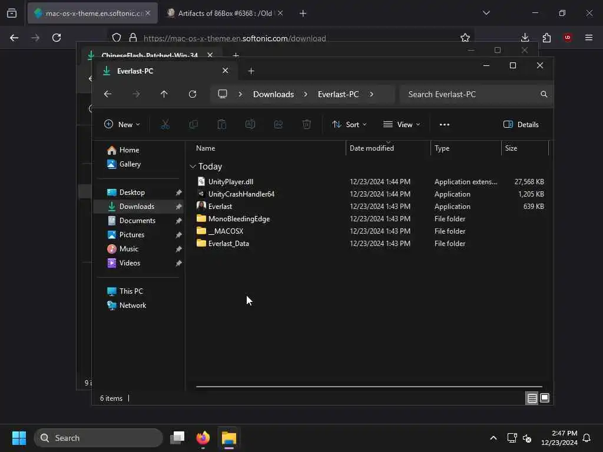Close the Everlast-PC tab
The width and height of the screenshot is (603, 452).
coord(226,71)
